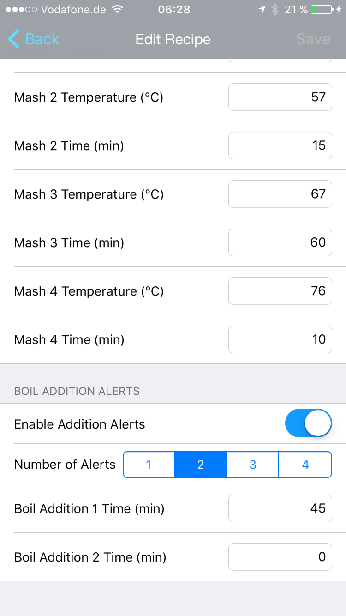
Task: Select 1 in Number of Alerts
Action: tap(149, 465)
